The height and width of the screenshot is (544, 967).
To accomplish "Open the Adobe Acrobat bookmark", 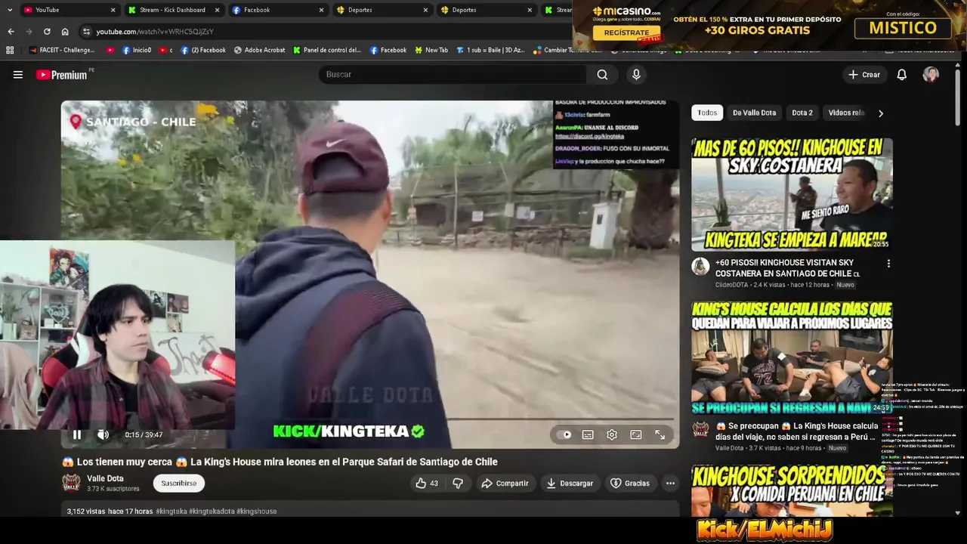I will click(x=259, y=50).
